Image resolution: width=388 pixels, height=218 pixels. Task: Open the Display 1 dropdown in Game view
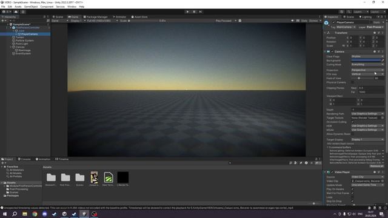tap(78, 21)
